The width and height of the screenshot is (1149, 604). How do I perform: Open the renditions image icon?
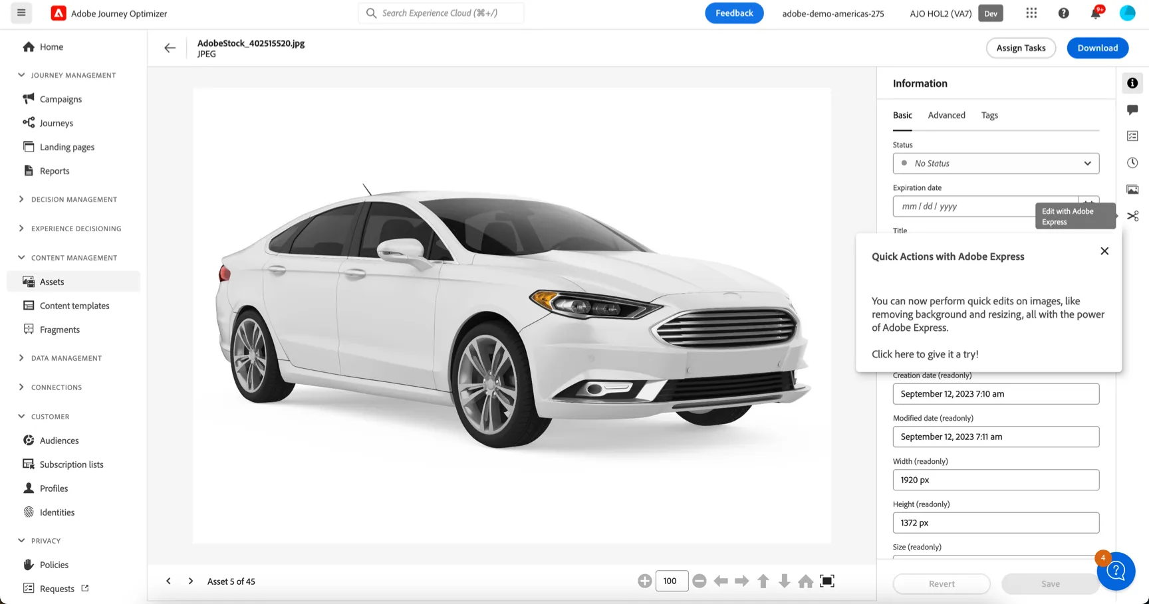(1132, 189)
